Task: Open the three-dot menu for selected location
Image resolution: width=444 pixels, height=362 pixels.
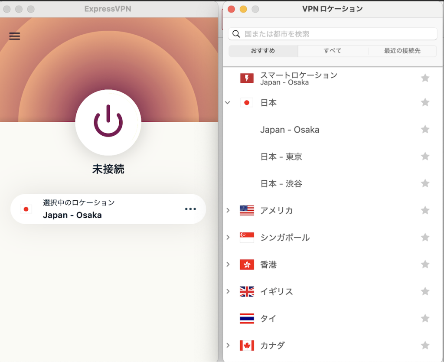Action: tap(190, 209)
